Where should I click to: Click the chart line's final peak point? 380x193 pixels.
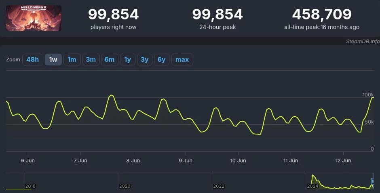point(373,97)
